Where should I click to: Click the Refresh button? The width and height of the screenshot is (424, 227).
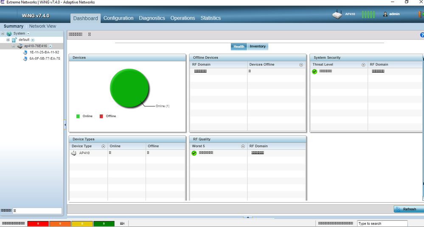[x=409, y=209]
